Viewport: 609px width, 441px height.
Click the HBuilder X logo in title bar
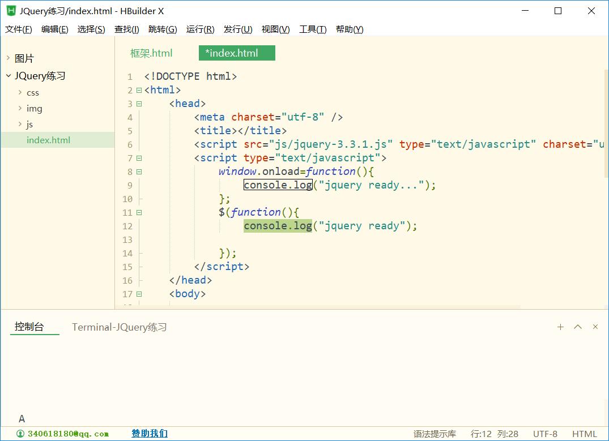point(11,11)
